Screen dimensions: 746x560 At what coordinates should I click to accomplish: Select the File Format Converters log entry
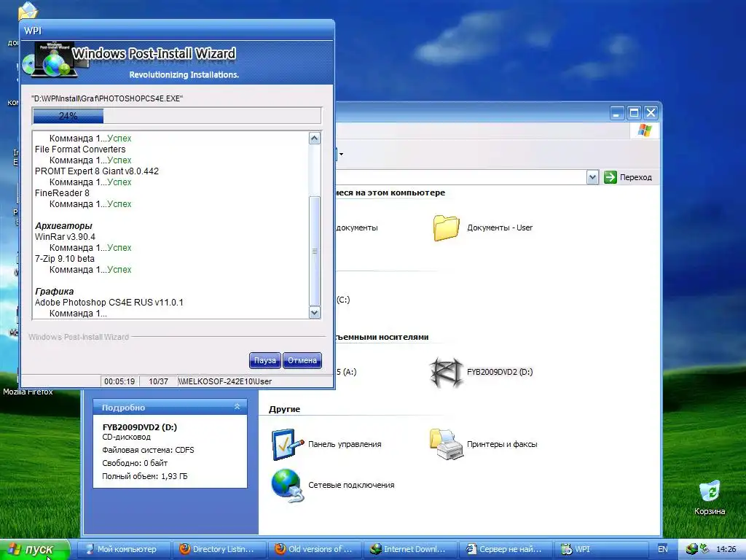click(x=80, y=149)
